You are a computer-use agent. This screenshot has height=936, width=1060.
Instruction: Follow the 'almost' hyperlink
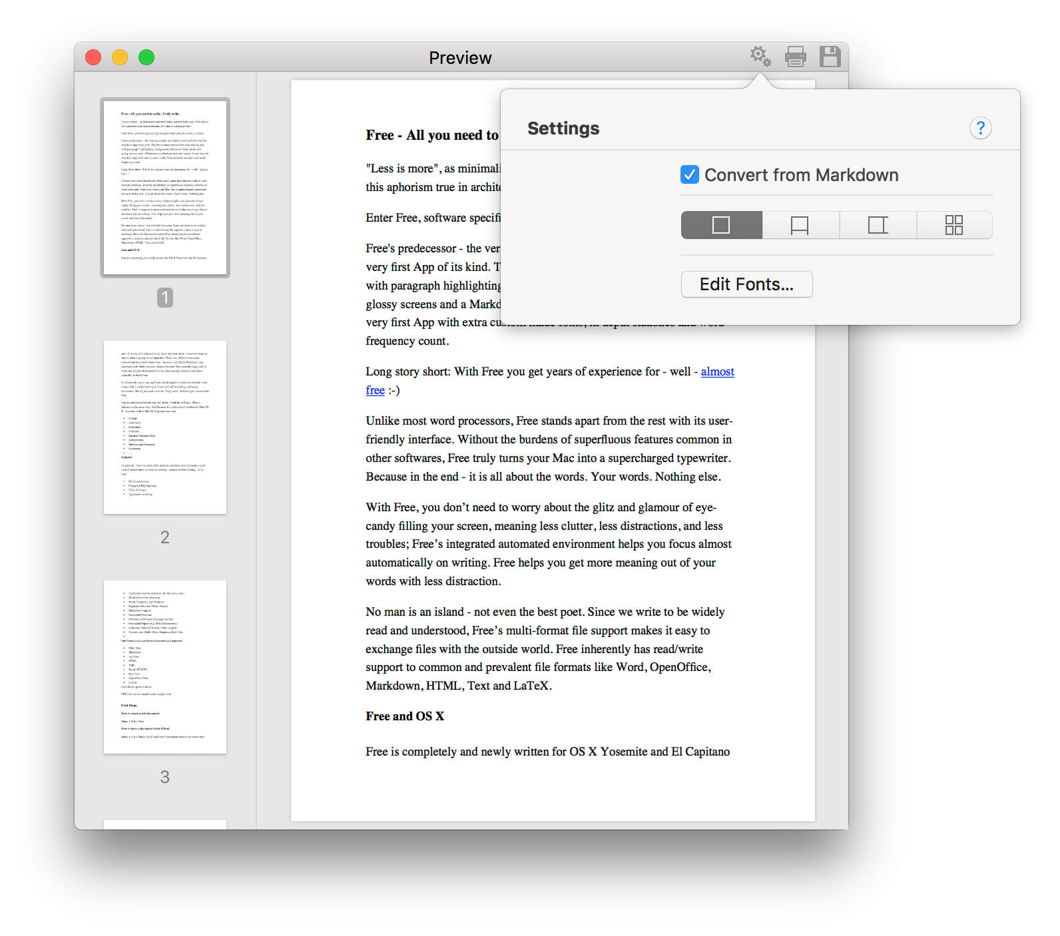[x=718, y=371]
